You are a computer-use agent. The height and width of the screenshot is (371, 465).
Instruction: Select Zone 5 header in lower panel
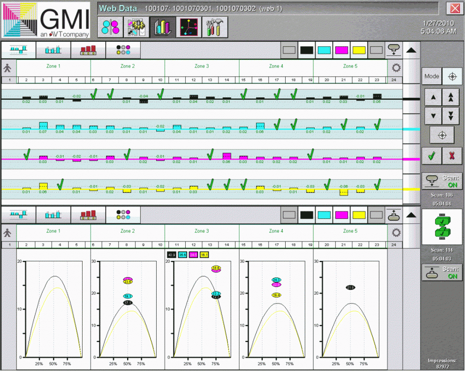pyautogui.click(x=350, y=231)
